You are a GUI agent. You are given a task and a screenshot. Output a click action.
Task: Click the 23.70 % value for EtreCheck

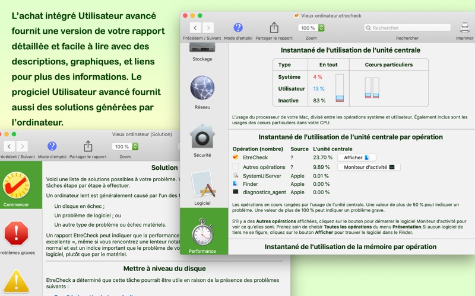(322, 157)
